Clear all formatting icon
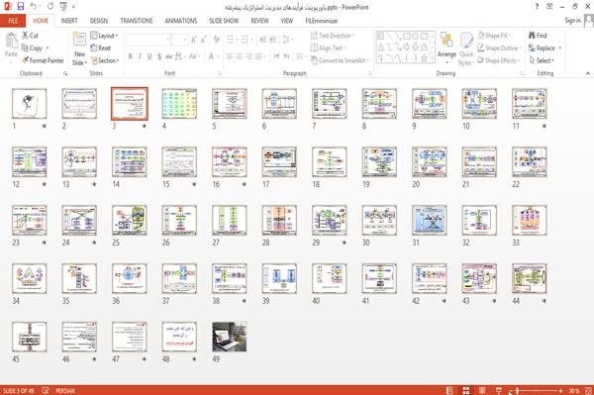 coord(216,40)
